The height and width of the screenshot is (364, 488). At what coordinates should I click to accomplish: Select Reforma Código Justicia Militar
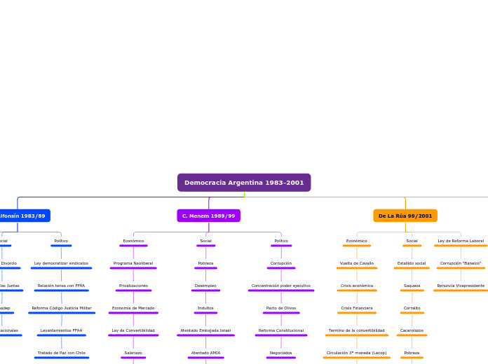pos(62,308)
